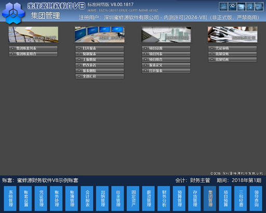Open 集团帐套列表
The width and height of the screenshot is (266, 213).
pyautogui.click(x=33, y=48)
